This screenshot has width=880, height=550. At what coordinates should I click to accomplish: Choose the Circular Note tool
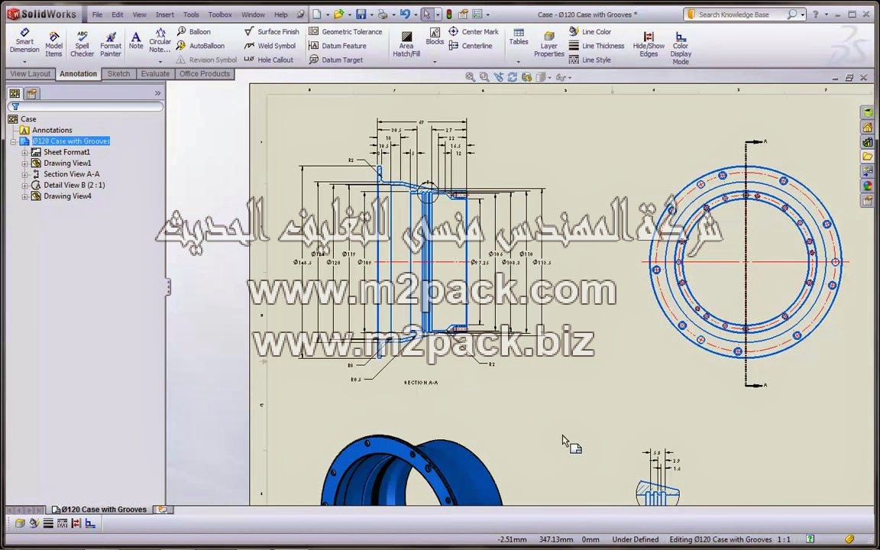160,40
